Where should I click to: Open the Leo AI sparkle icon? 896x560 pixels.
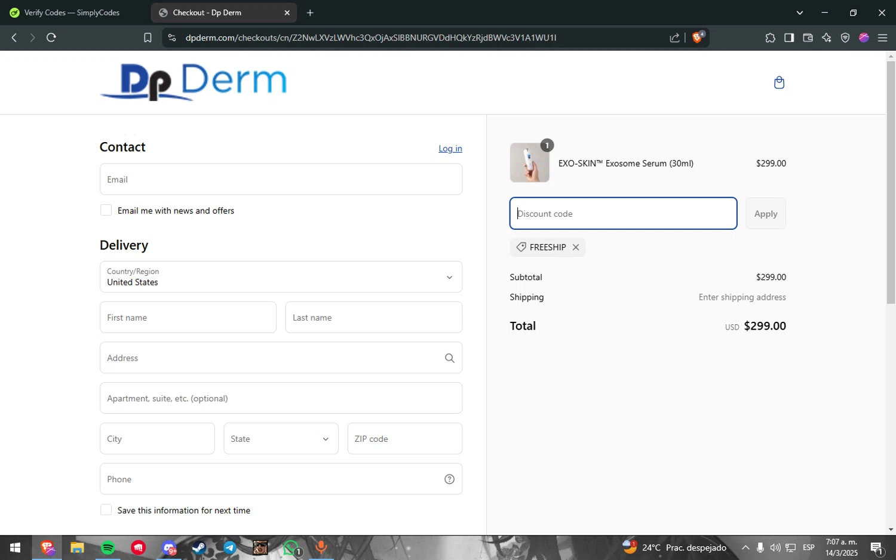point(827,38)
